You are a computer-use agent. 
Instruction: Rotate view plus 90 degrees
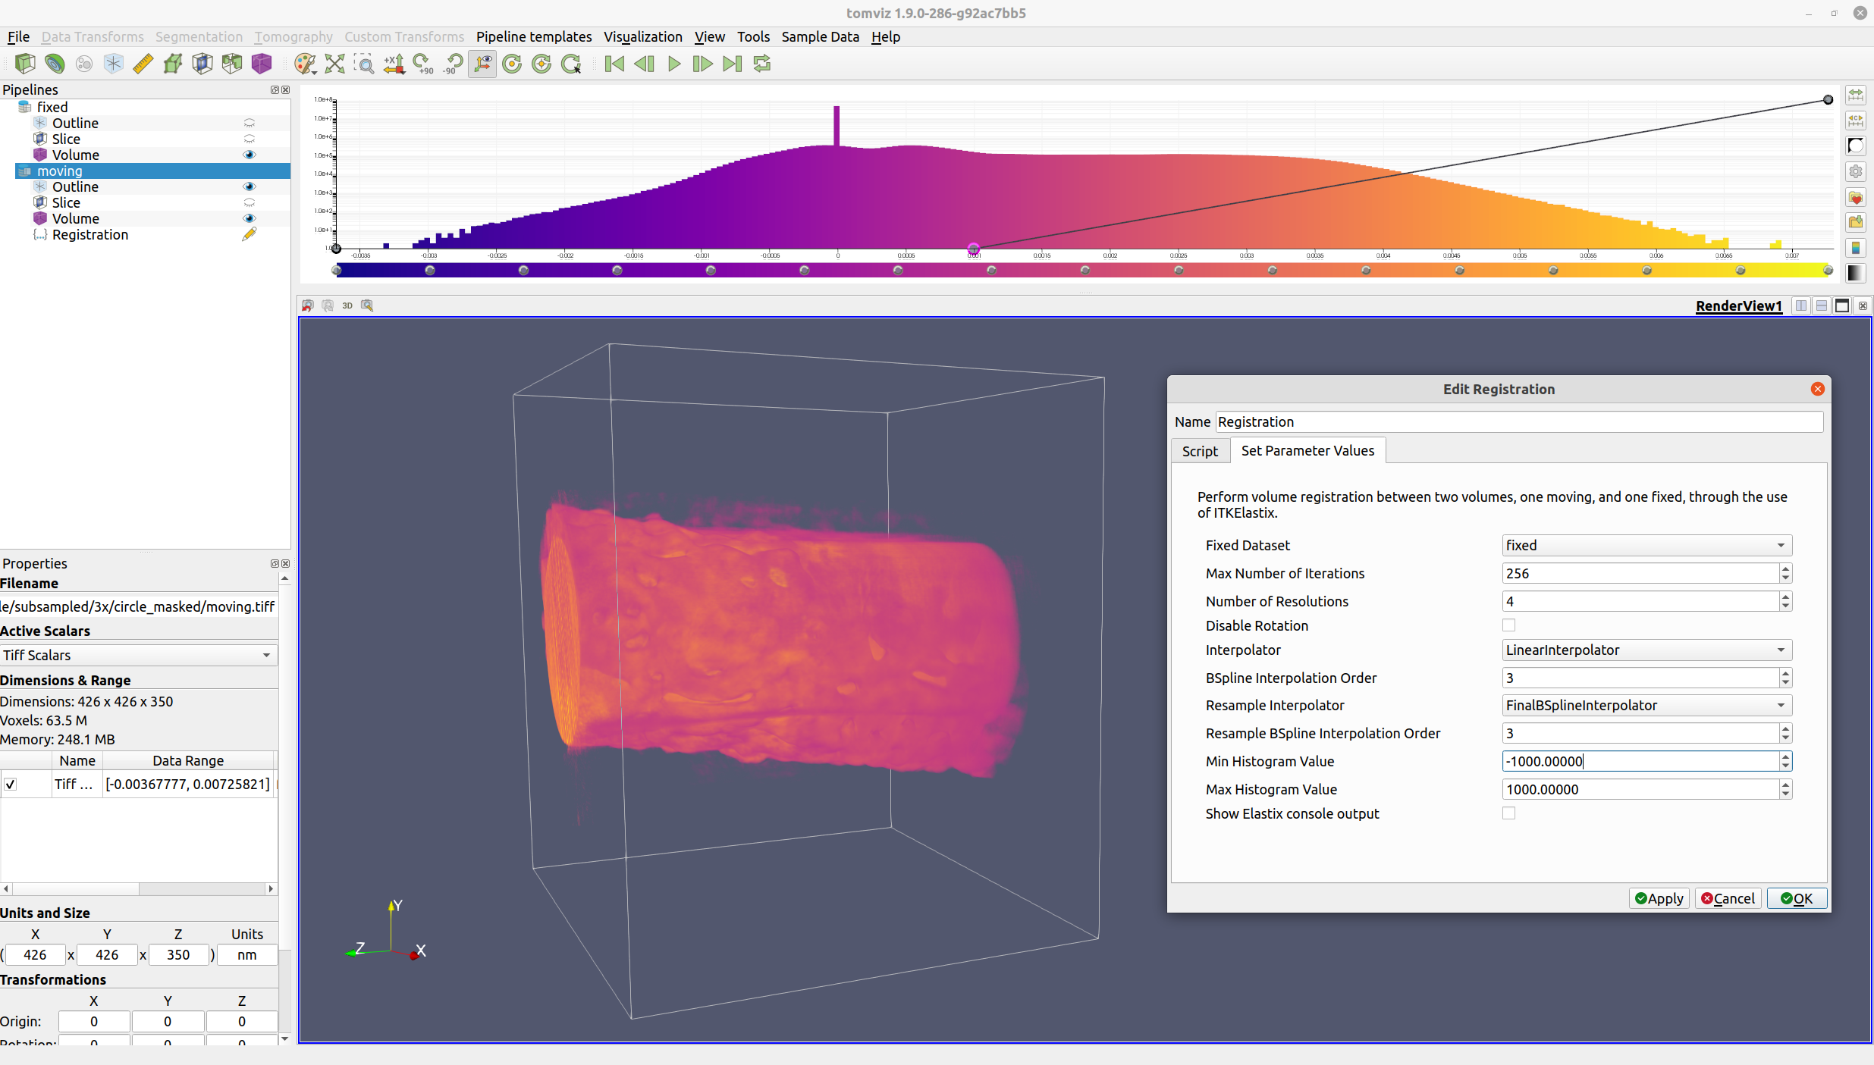pyautogui.click(x=423, y=64)
